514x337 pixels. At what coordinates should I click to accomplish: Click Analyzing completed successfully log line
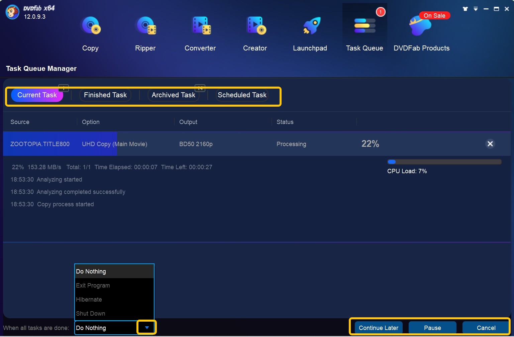pos(68,192)
